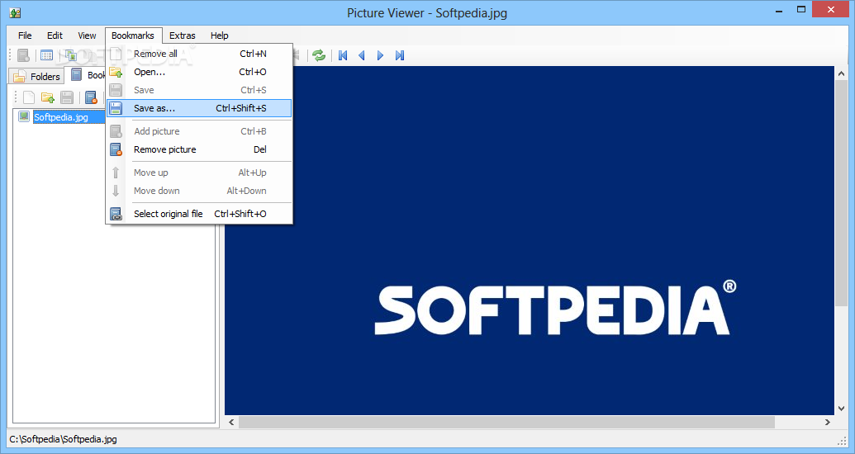Image resolution: width=855 pixels, height=454 pixels.
Task: Click scroll-left arrow of horizontal scrollbar
Action: (x=231, y=422)
